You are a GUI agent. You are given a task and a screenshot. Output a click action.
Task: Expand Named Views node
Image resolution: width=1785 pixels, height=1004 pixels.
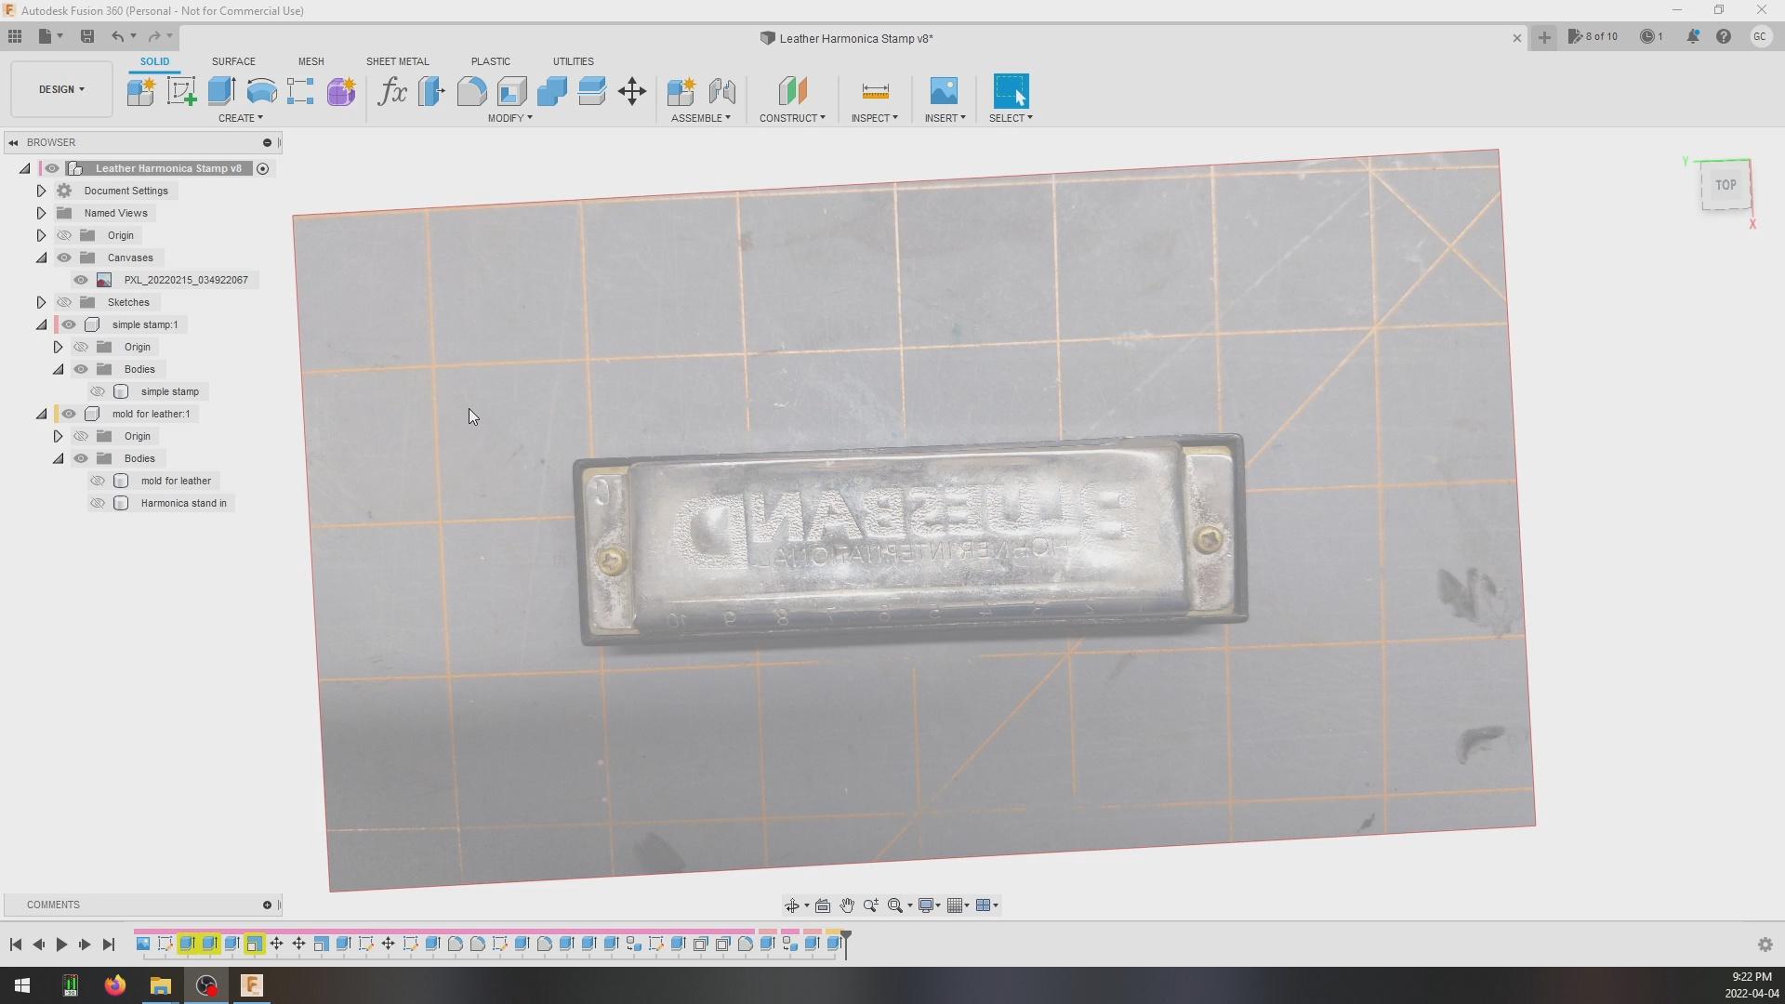[x=41, y=213]
